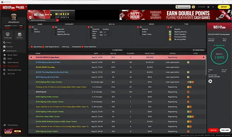This screenshot has width=232, height=137.
Task: Click type icon on $1,500 Mystery Bounty row
Action: point(188,62)
